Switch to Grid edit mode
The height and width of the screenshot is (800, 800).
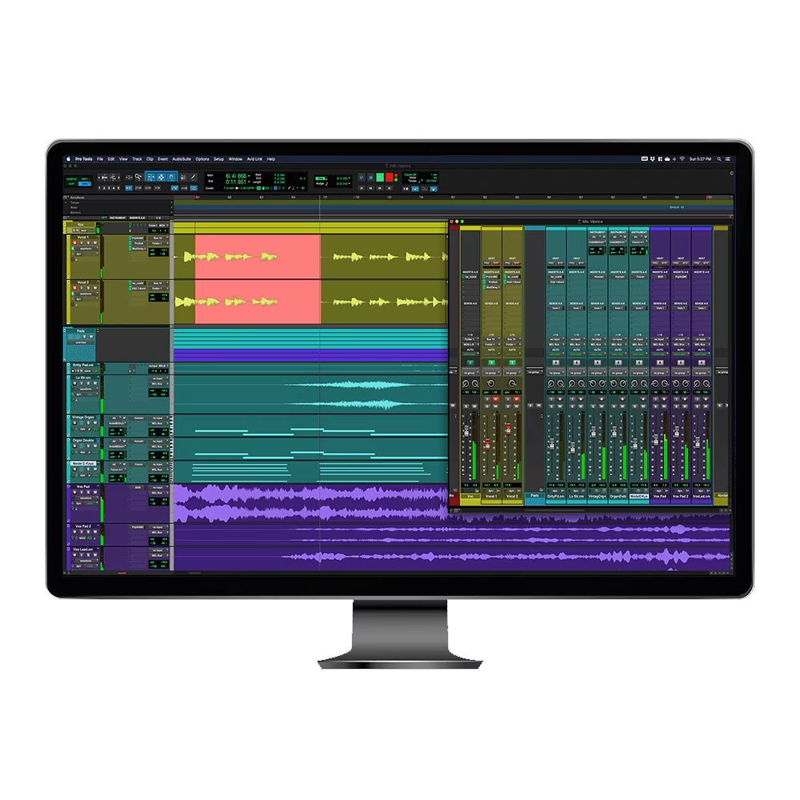(85, 182)
